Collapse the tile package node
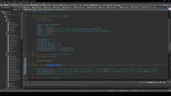 point(5,82)
